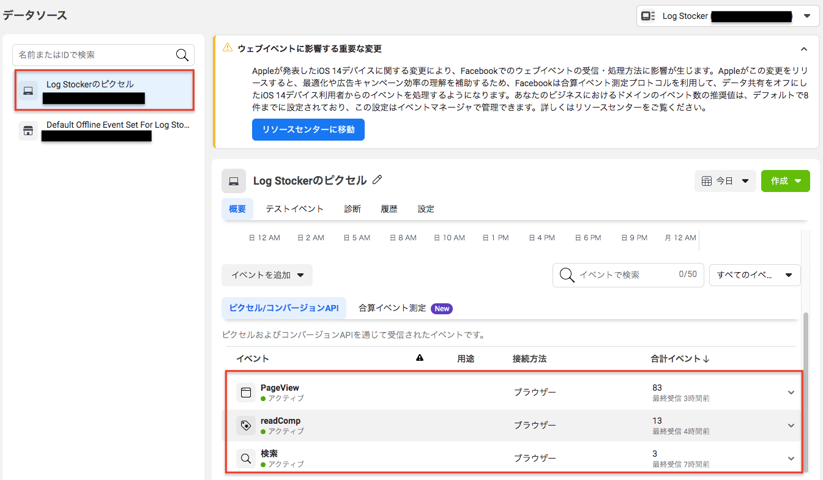This screenshot has height=480, width=823.
Task: Click the 検索 event name
Action: (x=269, y=454)
